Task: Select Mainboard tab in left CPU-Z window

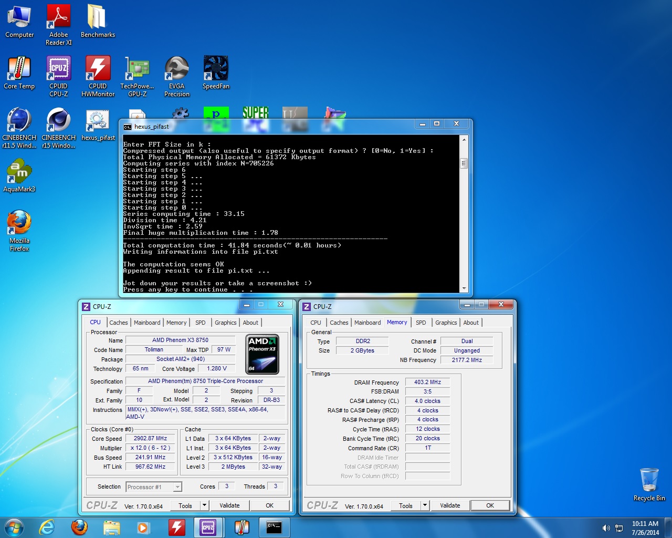Action: coord(147,323)
